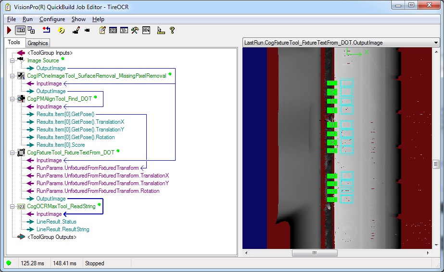This screenshot has height=272, width=444.
Task: Click the Image Source camera icon in tree
Action: coord(21,60)
